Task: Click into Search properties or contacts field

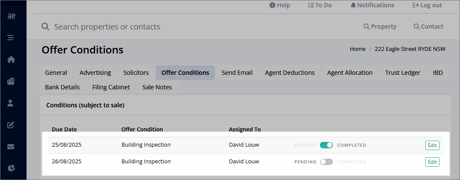Action: click(x=107, y=27)
